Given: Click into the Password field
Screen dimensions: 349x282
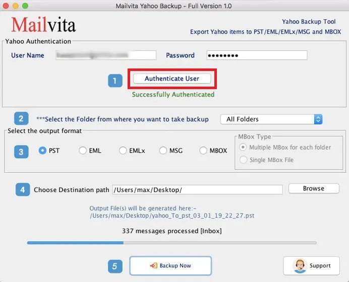Looking at the screenshot, I should (x=256, y=55).
